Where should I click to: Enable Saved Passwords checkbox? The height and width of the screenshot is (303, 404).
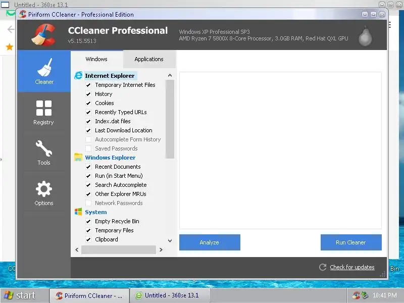coord(88,148)
